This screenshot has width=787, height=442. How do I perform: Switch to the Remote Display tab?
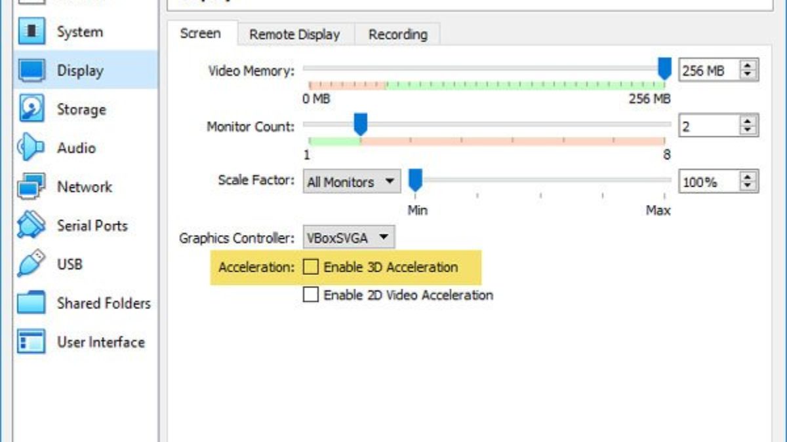coord(294,35)
